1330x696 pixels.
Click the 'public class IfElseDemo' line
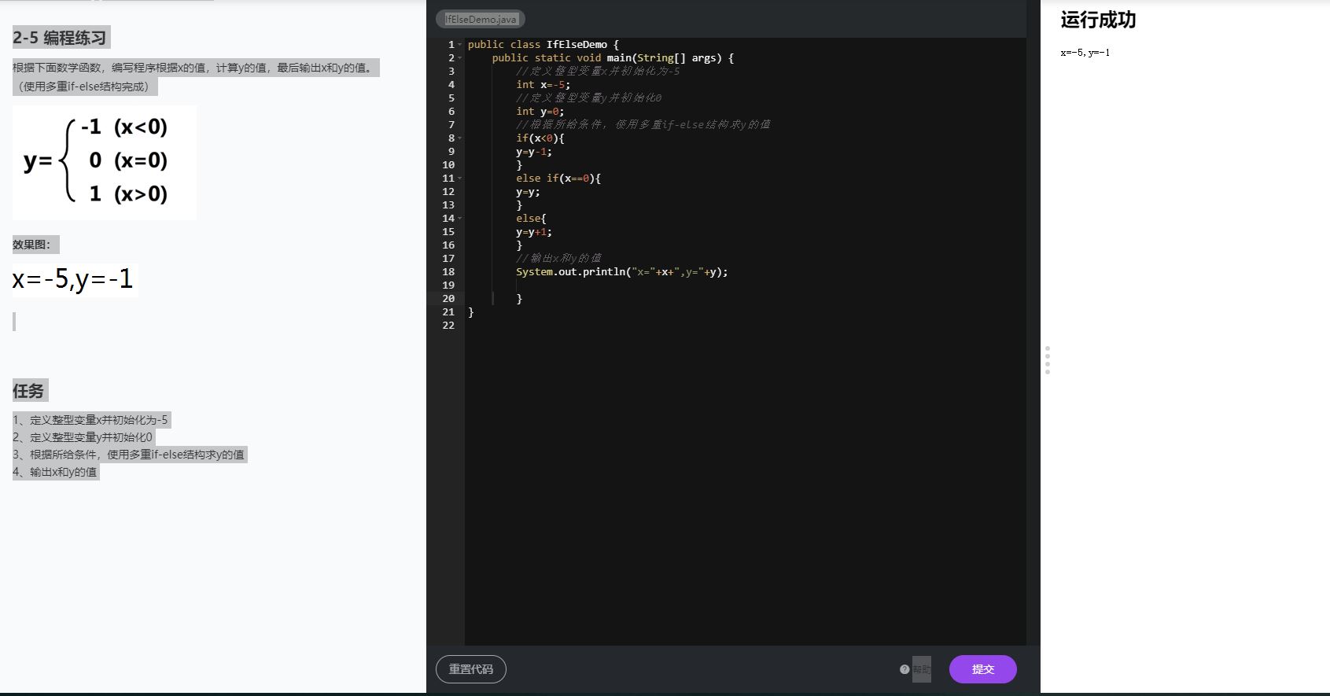coord(543,45)
